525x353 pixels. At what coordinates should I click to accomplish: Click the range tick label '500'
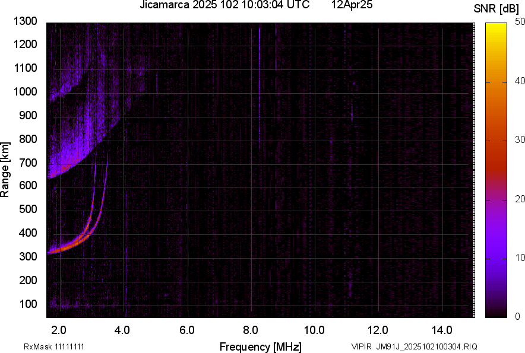28,209
